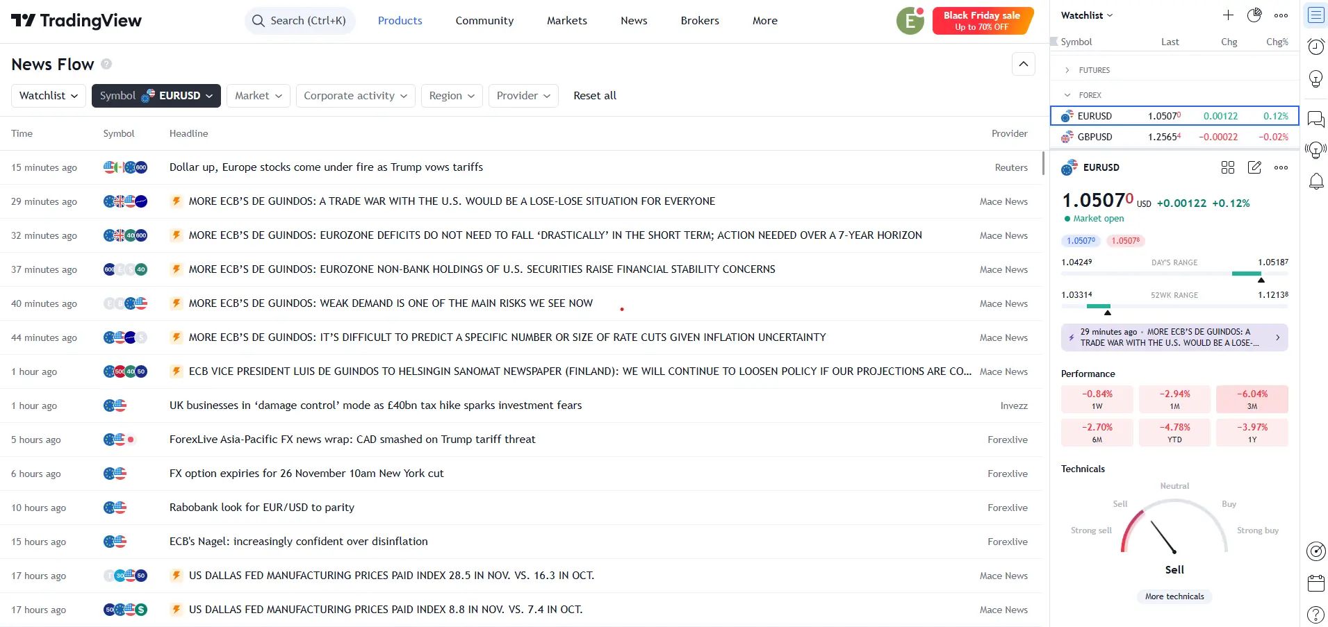Click the EURUSD details grid layout icon
Screen dimensions: 1328x627
pyautogui.click(x=1228, y=167)
